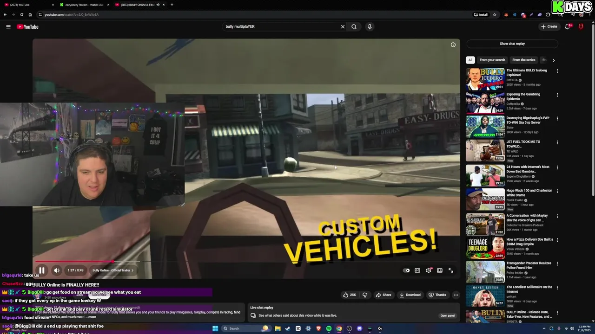Start voice search with the microphone
Viewport: 595px width, 334px height.
(x=370, y=26)
